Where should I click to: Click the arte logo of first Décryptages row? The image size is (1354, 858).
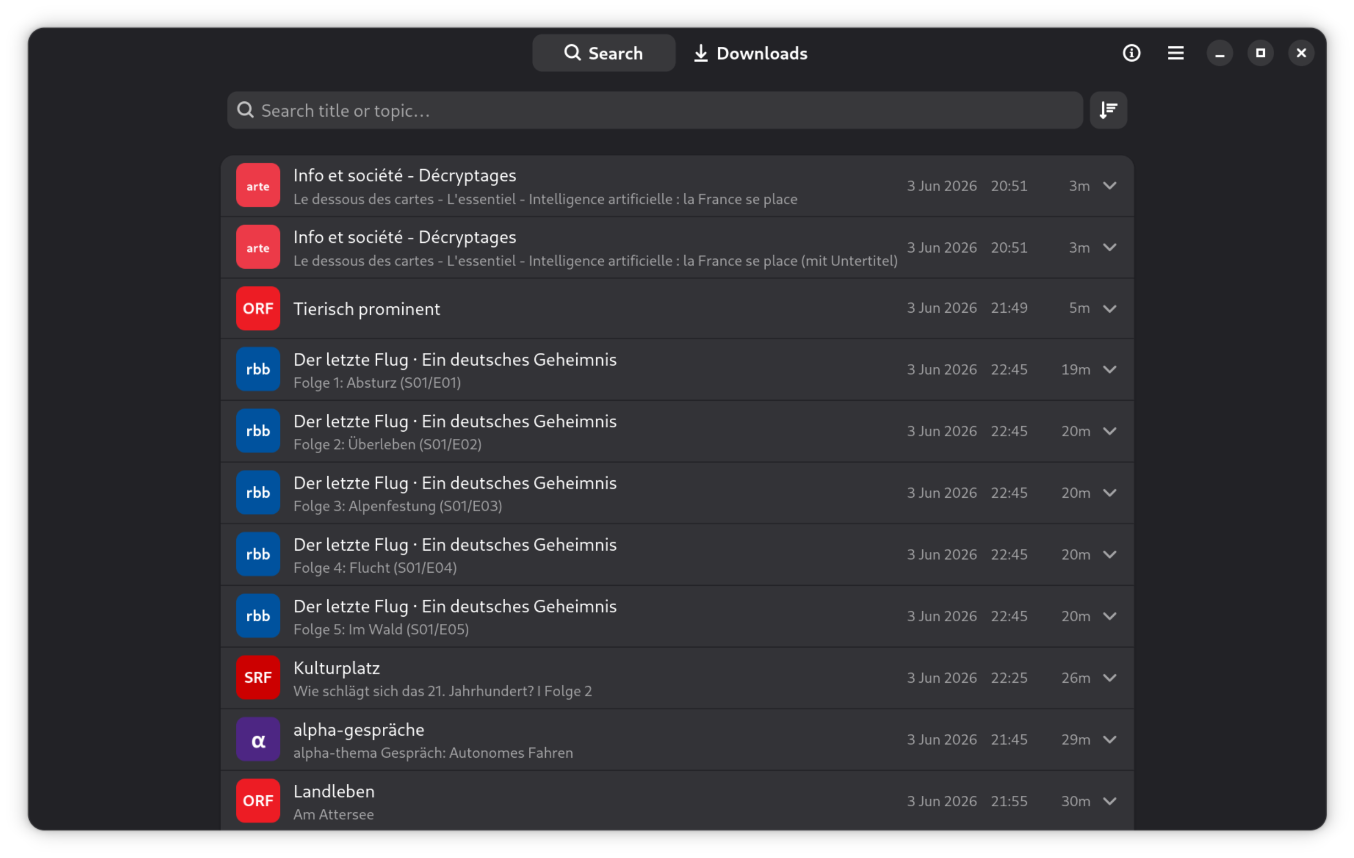pyautogui.click(x=258, y=186)
